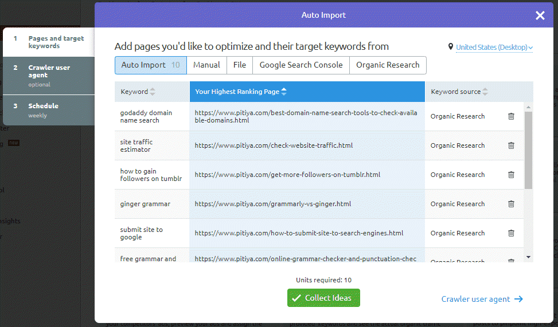Click Organic Research source for submit site to google
This screenshot has height=327, width=558.
(x=458, y=233)
